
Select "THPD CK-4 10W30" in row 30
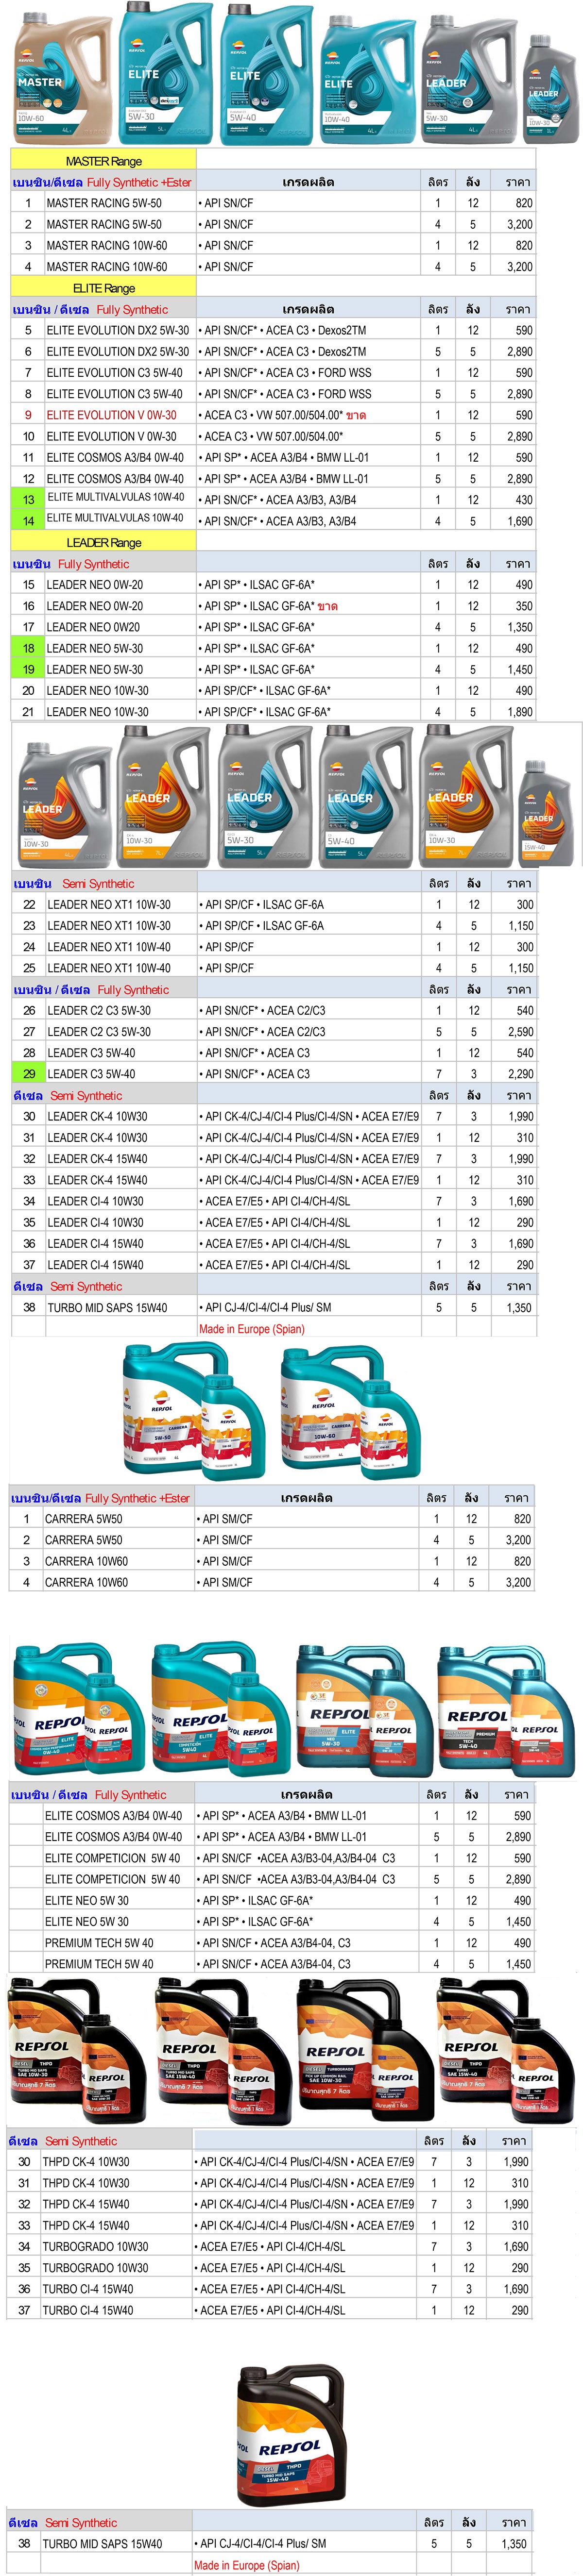86,2161
